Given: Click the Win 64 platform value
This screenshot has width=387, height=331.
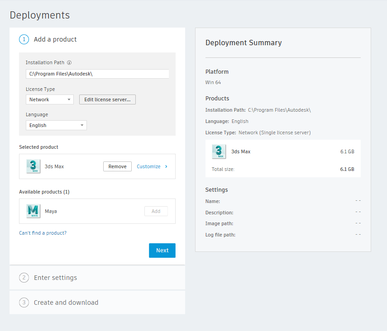Looking at the screenshot, I should click(x=213, y=82).
